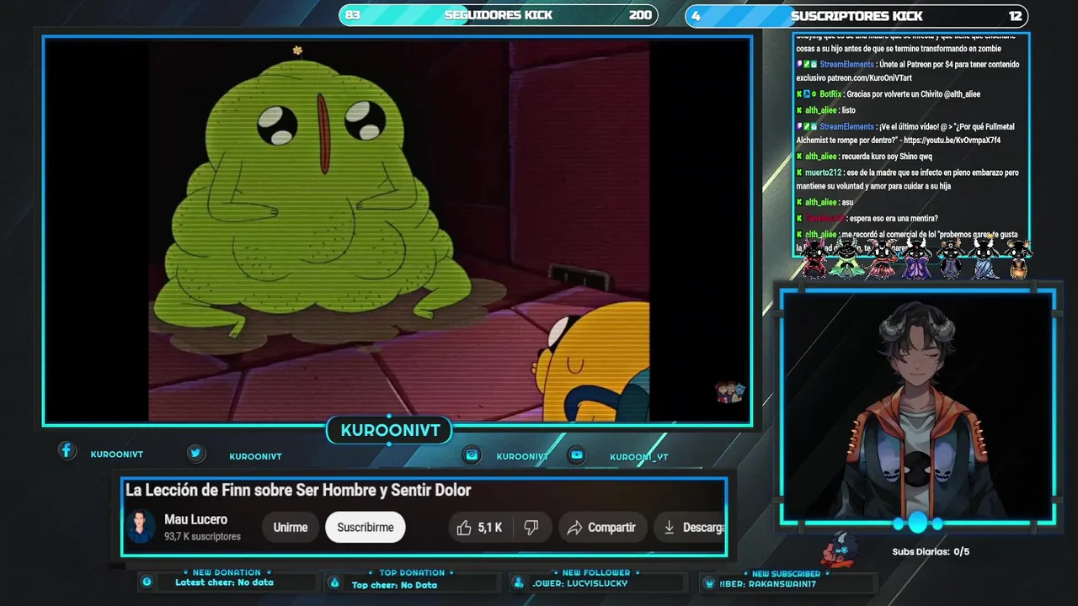Click the chat message 'recuerda kuro soy Shino qwq'

pos(887,157)
